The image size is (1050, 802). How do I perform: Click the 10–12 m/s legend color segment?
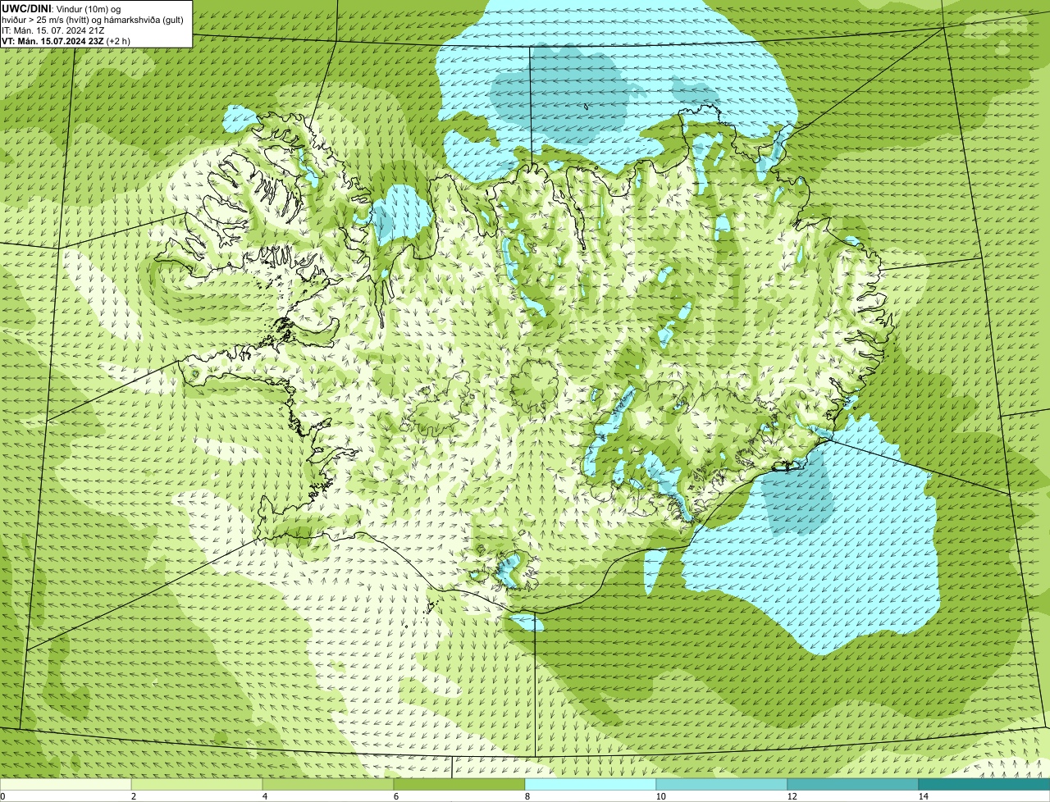(x=722, y=784)
